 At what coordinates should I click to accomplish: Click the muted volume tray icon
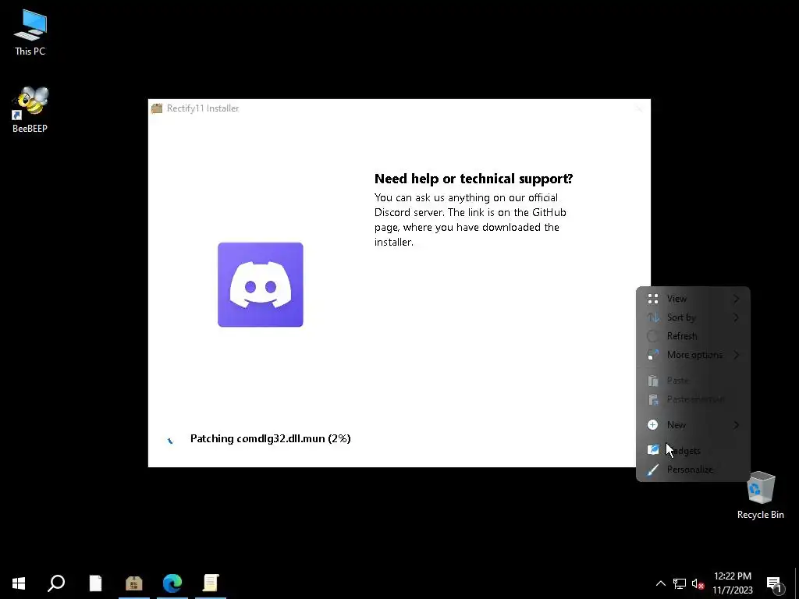698,583
